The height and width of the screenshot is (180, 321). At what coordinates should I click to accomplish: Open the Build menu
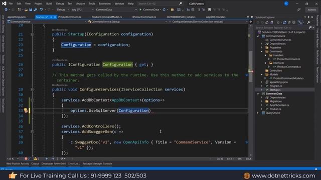pos(49,3)
